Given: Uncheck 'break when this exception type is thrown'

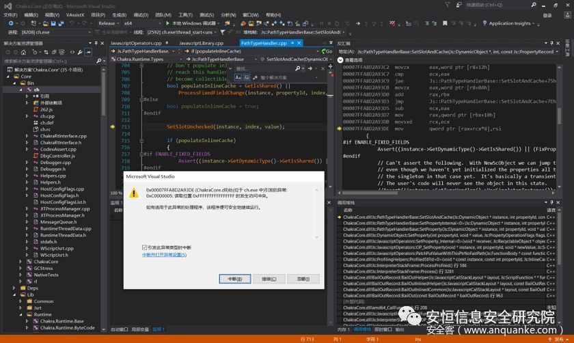Looking at the screenshot, I should [144, 247].
